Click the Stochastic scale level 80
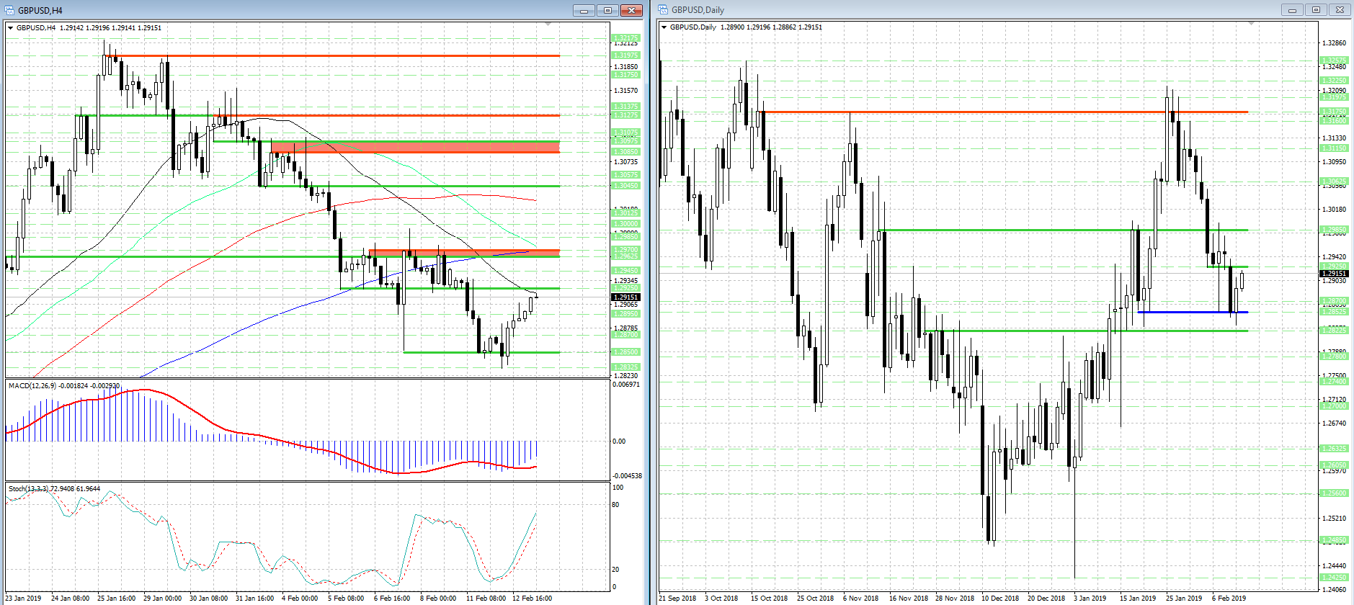This screenshot has height=605, width=1354. coord(615,505)
